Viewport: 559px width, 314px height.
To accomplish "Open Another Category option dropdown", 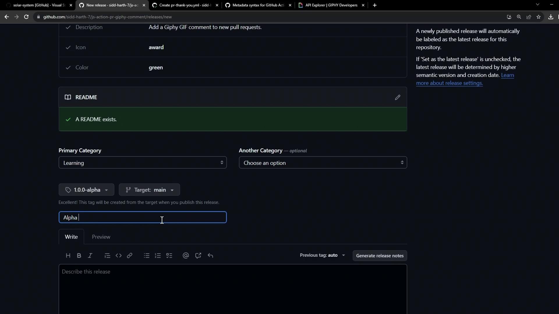I will pyautogui.click(x=323, y=163).
